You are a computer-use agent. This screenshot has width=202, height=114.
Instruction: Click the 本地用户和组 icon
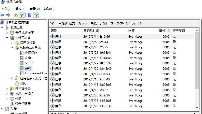[x=12, y=94]
